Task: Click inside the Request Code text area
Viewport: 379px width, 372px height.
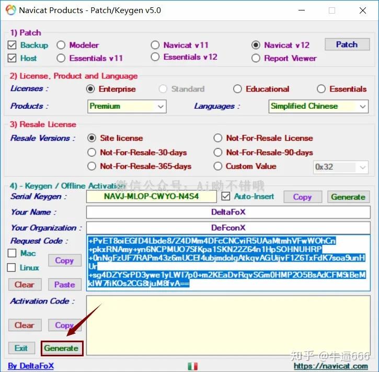Action: click(x=228, y=263)
